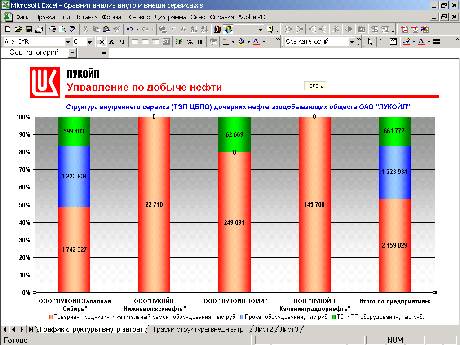This screenshot has width=460, height=345.
Task: Open the chart objects dropdown 'Ось категорий'
Action: tap(352, 42)
